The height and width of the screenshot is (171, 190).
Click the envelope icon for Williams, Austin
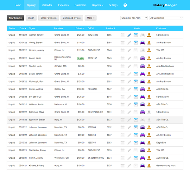[x=136, y=105]
